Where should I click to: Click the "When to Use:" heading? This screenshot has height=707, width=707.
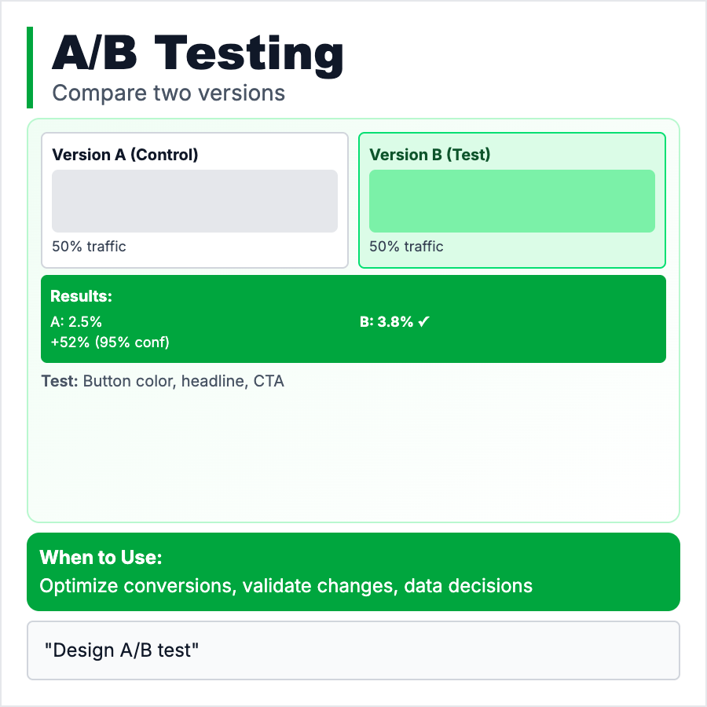point(101,558)
